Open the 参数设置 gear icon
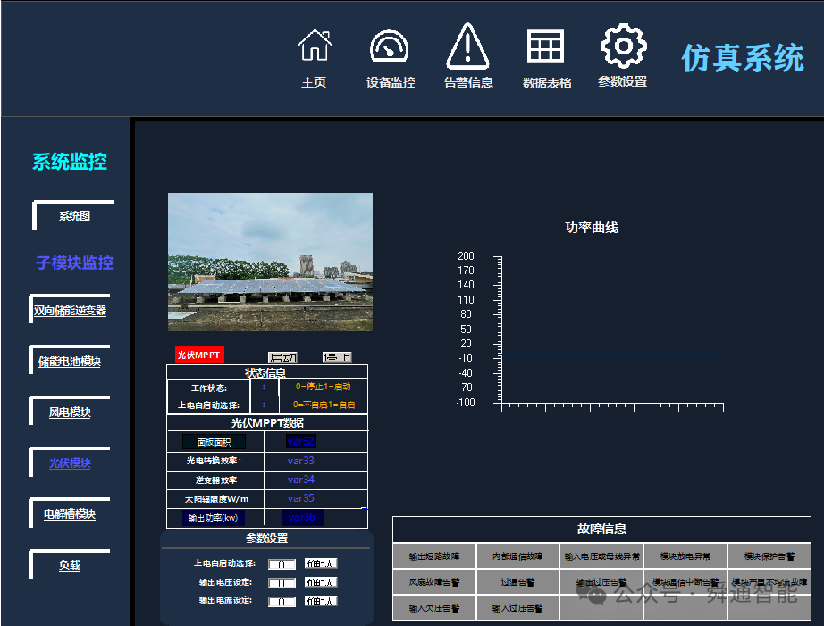Image resolution: width=824 pixels, height=626 pixels. [622, 46]
